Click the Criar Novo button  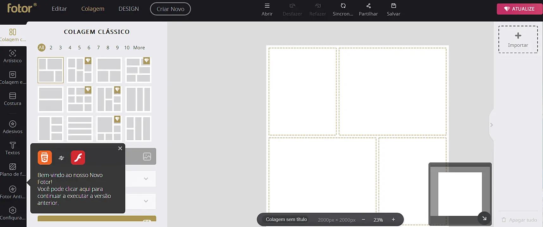[x=170, y=9]
